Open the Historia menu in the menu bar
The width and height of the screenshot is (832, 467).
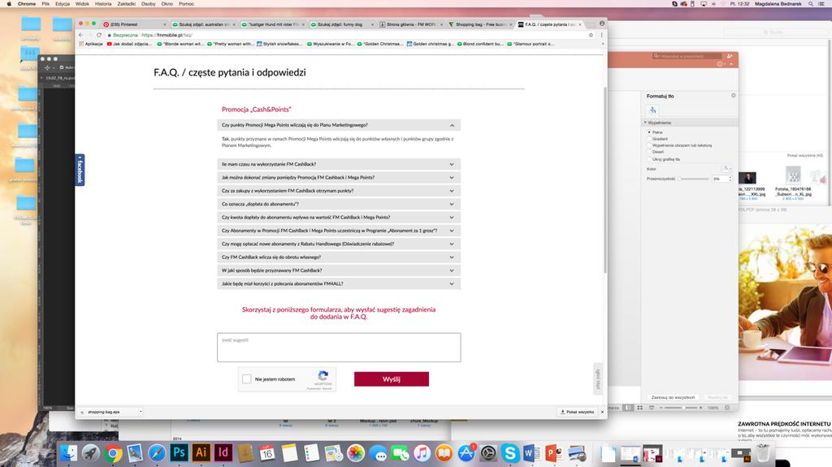coord(103,4)
